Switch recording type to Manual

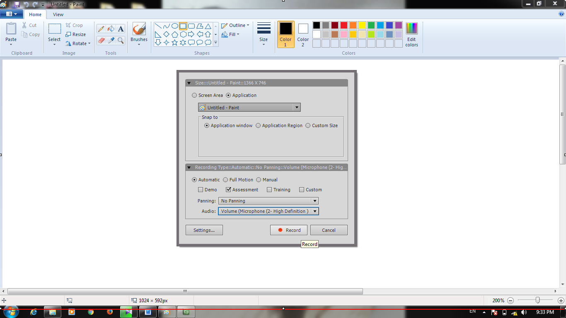pyautogui.click(x=259, y=180)
